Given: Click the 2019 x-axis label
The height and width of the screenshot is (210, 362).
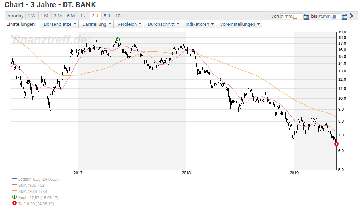Looking at the screenshot, I should [x=294, y=173].
